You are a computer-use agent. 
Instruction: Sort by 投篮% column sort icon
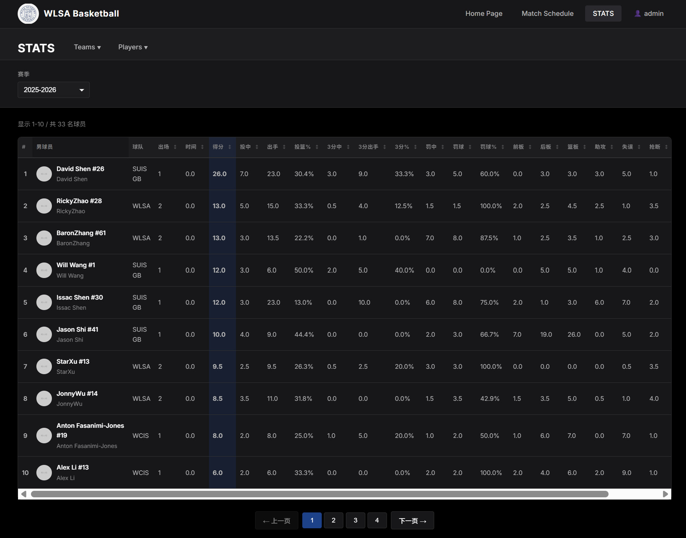pyautogui.click(x=317, y=147)
